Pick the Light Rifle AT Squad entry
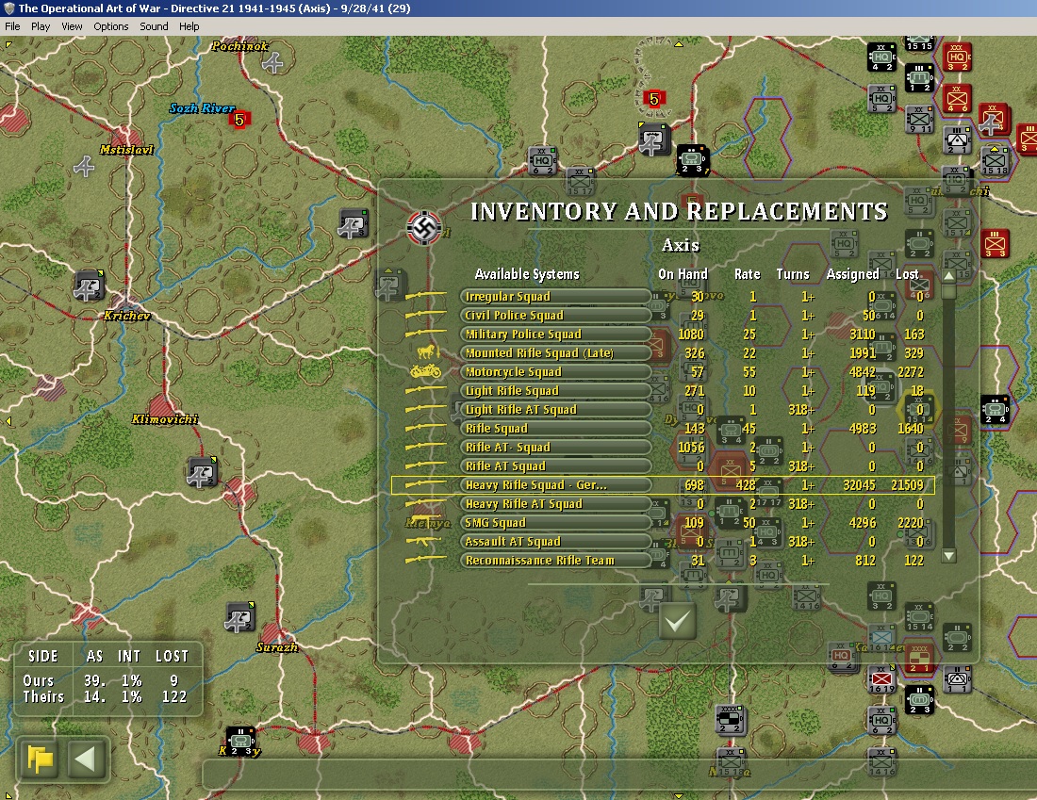This screenshot has width=1037, height=800. 555,409
